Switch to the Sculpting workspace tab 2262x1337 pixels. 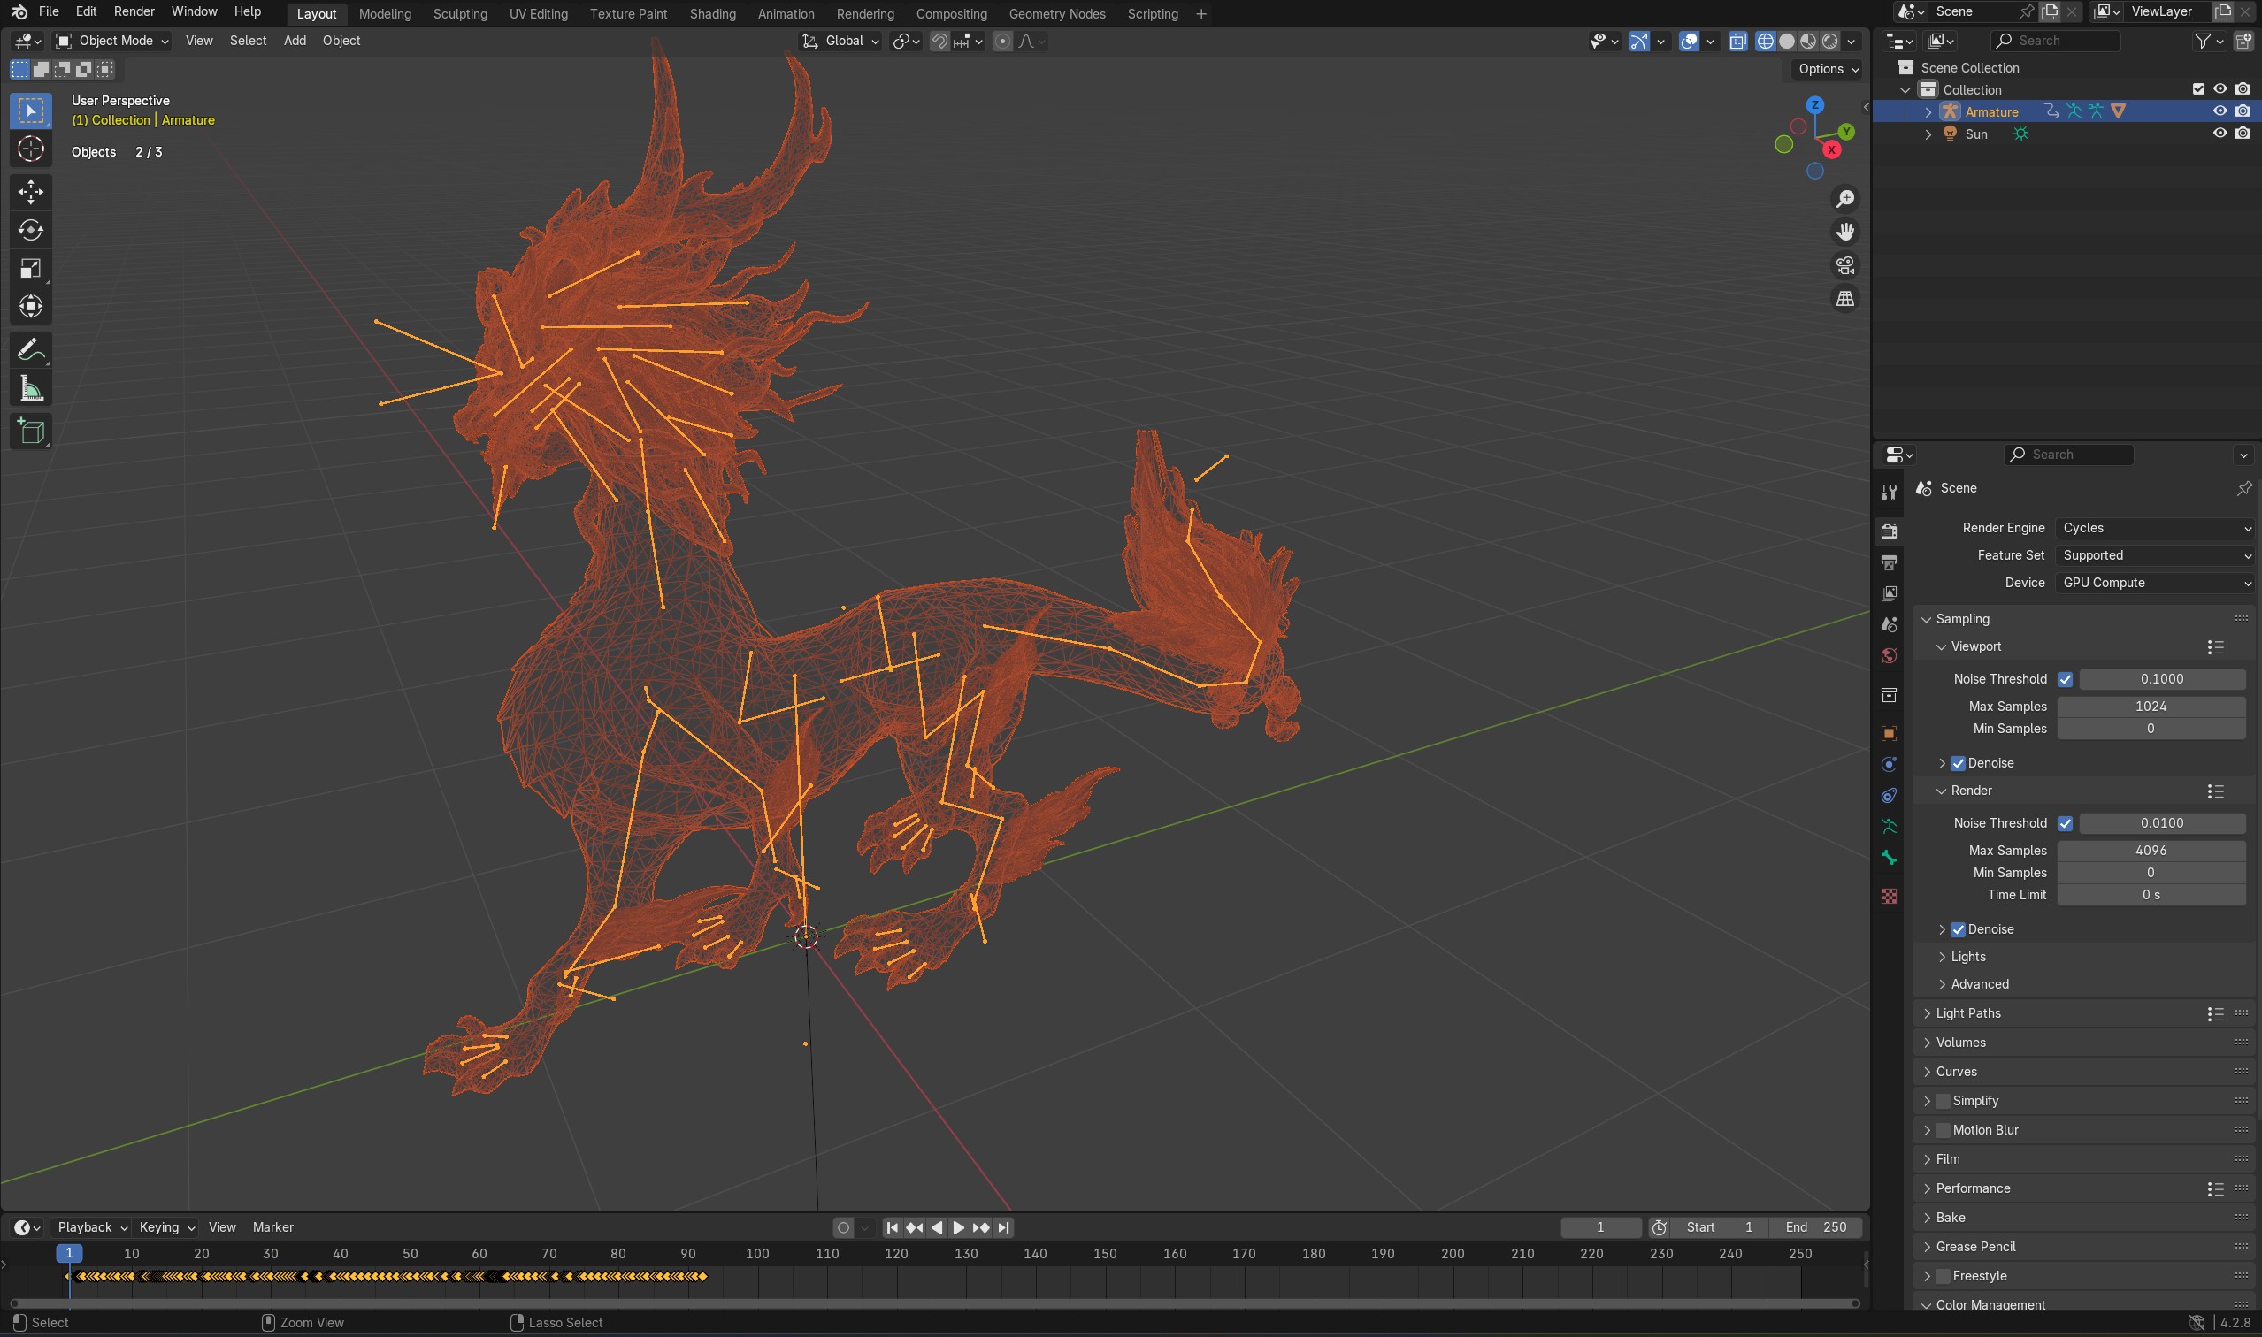pos(460,13)
